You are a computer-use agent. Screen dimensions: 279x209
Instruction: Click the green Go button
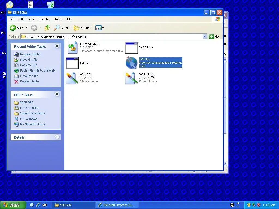[214, 36]
